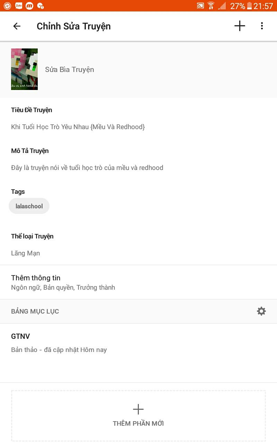Tap the story cover thumbnail
This screenshot has width=277, height=443.
[24, 69]
